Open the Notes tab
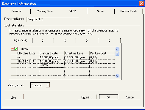Image resolution: width=145 pixels, height=110 pixels. [x=100, y=11]
